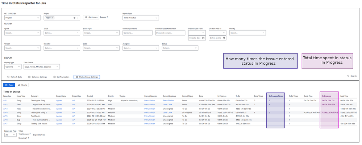The image size is (362, 145).
Task: Open the Reporter filter dropdown
Action: (x=62, y=48)
